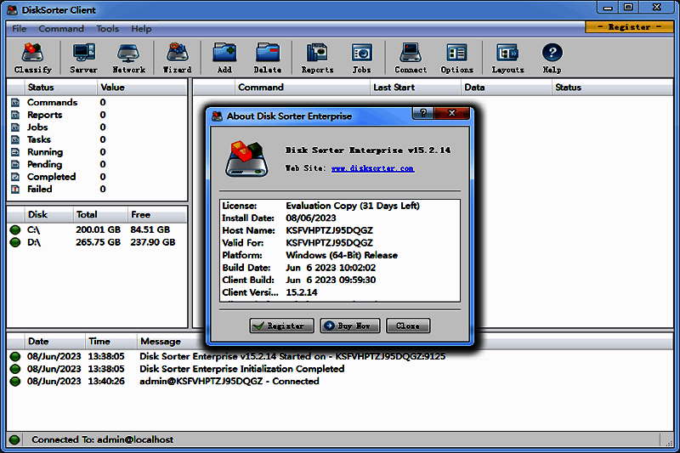Open the Jobs toolbar icon
680x453 pixels.
(x=362, y=58)
